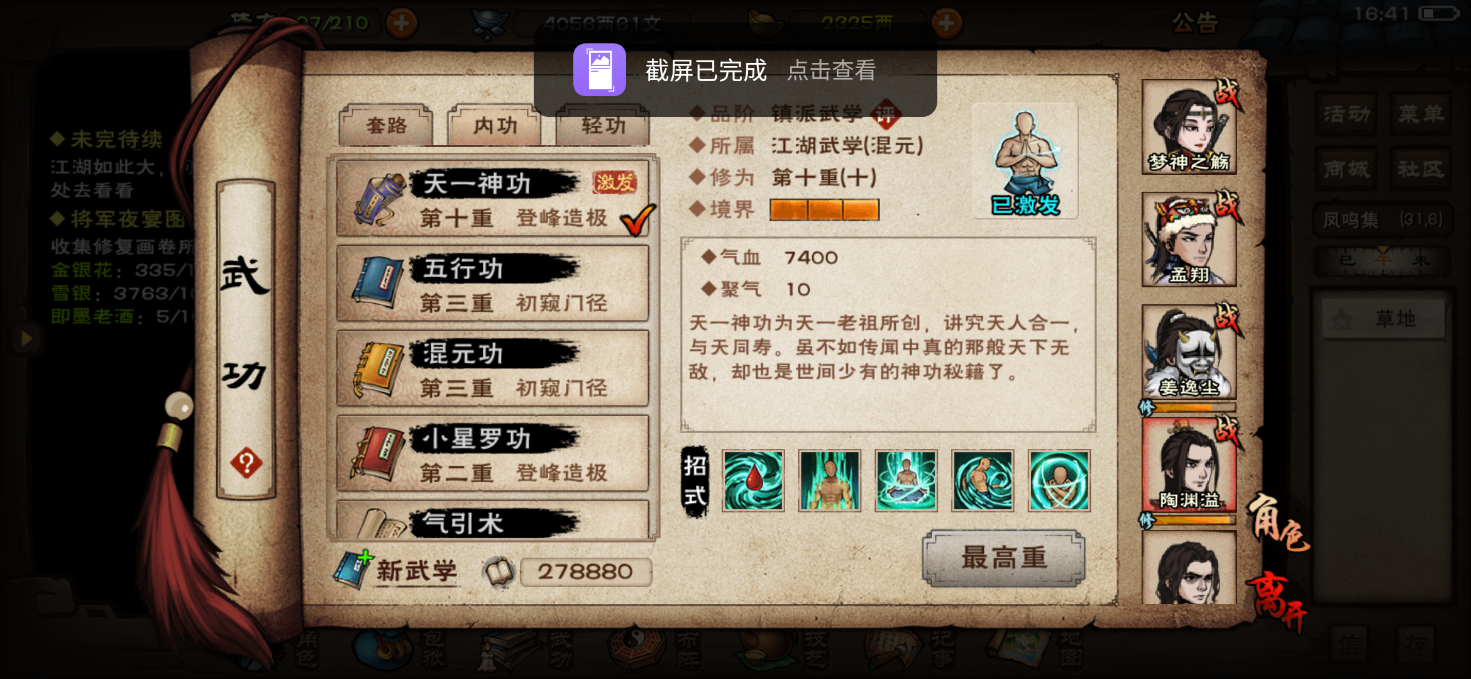Screen dimensions: 1471x679
Task: Click the 离开 leave icon
Action: 1277,600
